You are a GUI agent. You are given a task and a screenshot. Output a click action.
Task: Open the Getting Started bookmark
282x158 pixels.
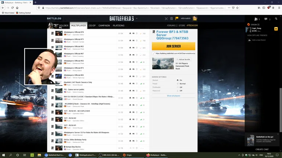click(23, 13)
